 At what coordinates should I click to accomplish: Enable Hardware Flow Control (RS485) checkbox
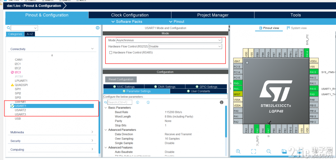click(111, 52)
